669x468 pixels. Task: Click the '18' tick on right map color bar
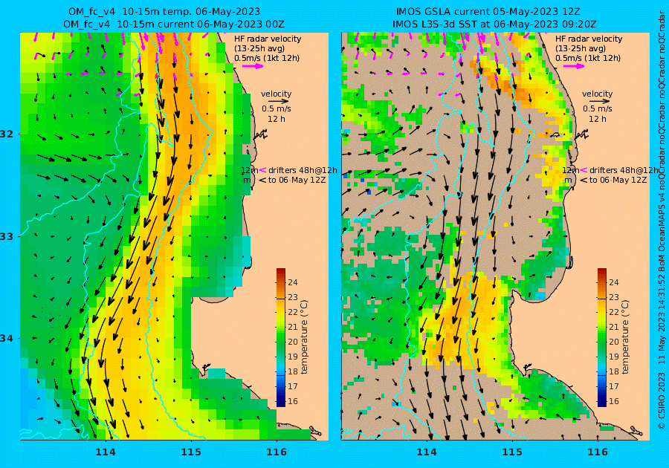(613, 371)
